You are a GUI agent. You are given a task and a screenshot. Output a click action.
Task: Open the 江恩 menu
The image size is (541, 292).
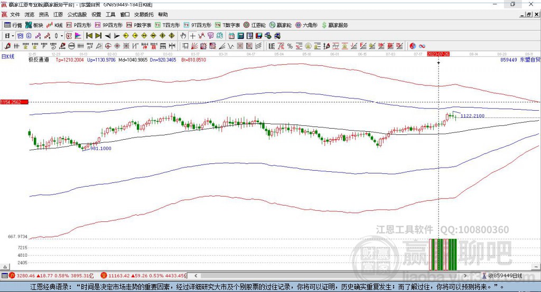pos(58,14)
